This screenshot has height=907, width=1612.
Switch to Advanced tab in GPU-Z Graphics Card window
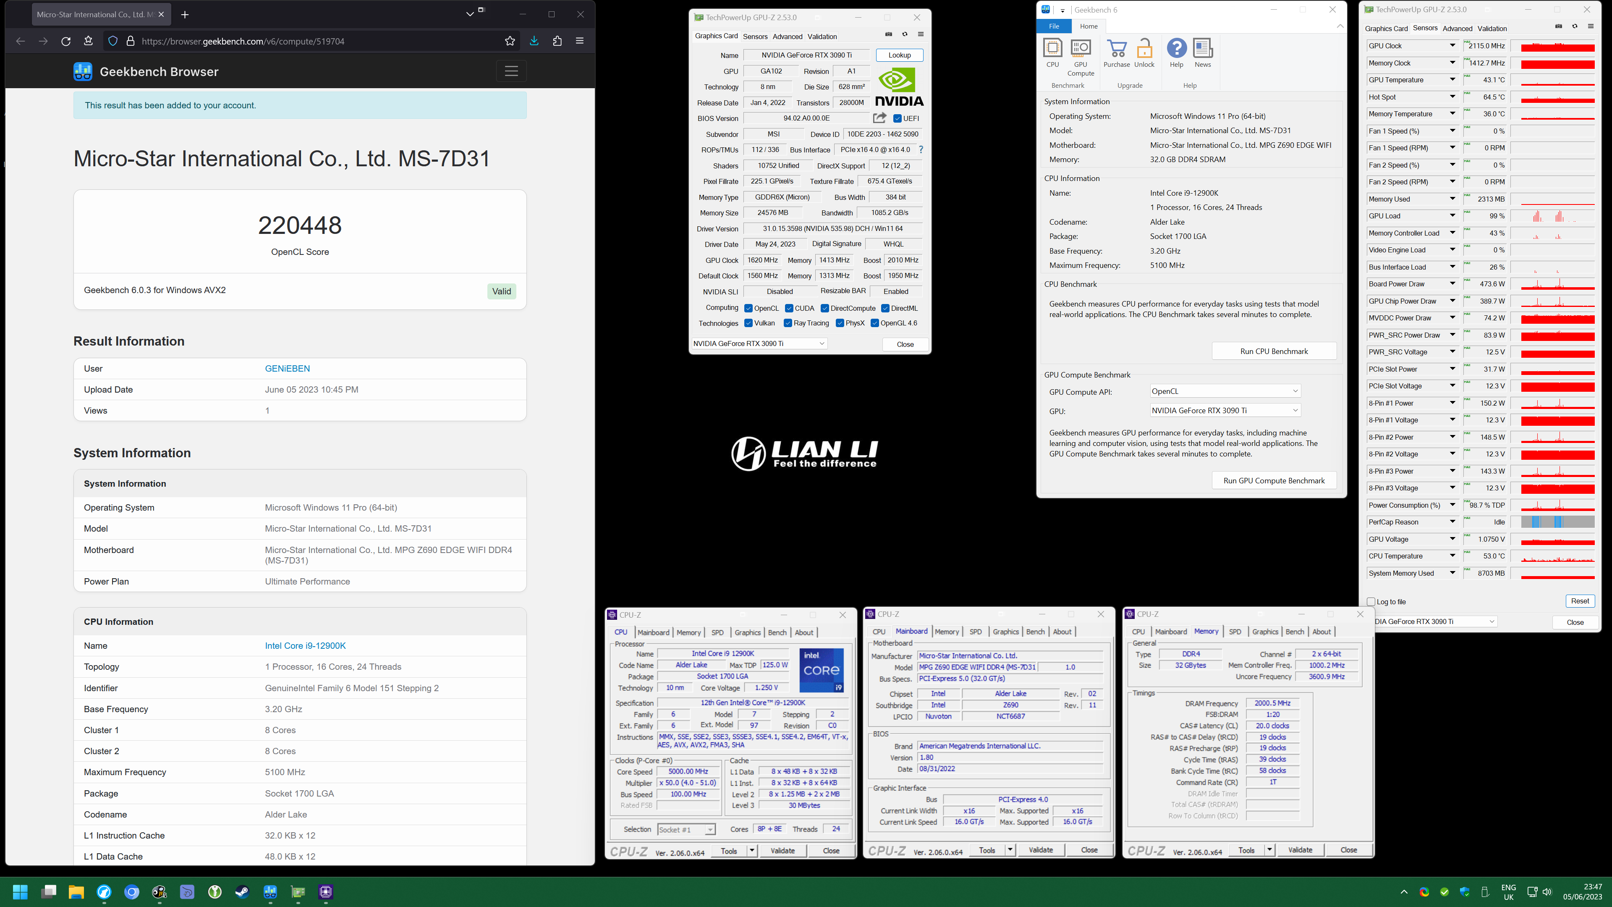tap(787, 36)
